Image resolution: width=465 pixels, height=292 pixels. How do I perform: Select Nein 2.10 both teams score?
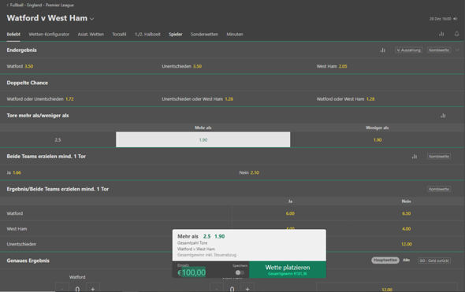249,172
